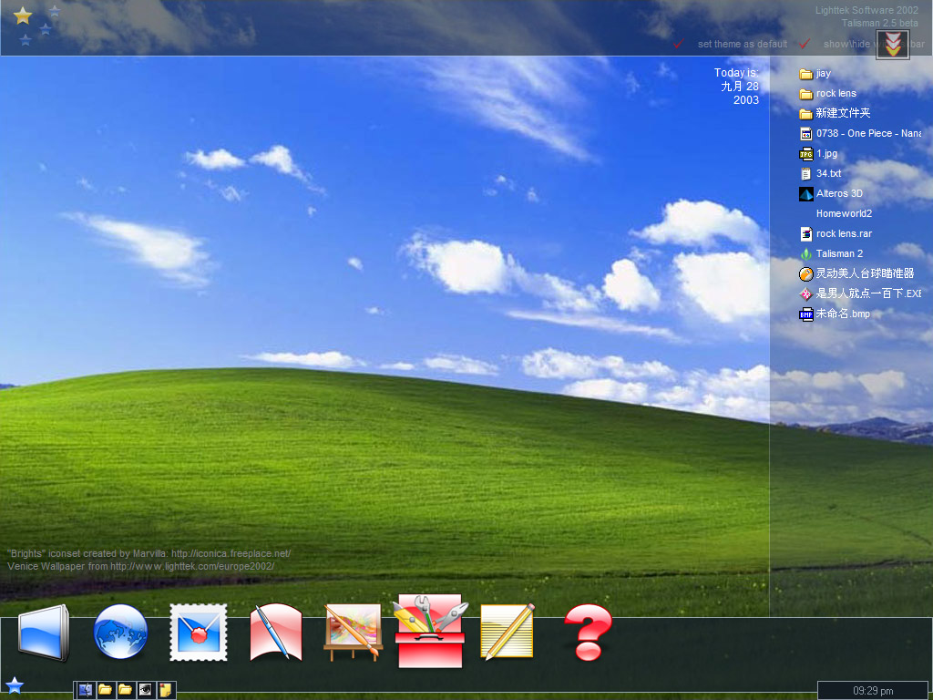This screenshot has width=933, height=700.
Task: Toggle the 'set theme as default' checkmark
Action: [x=678, y=44]
